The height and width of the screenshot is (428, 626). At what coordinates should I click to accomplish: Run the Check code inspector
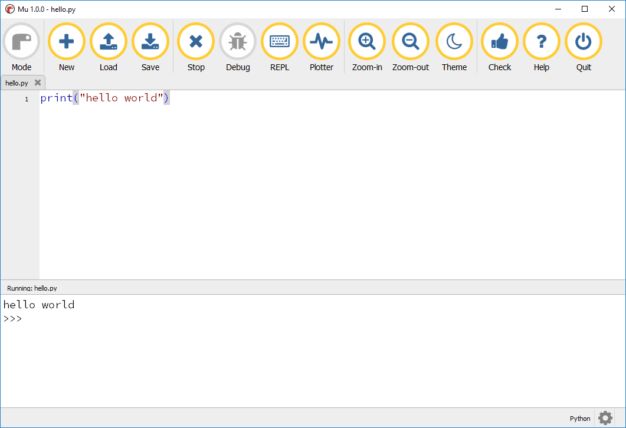point(499,41)
